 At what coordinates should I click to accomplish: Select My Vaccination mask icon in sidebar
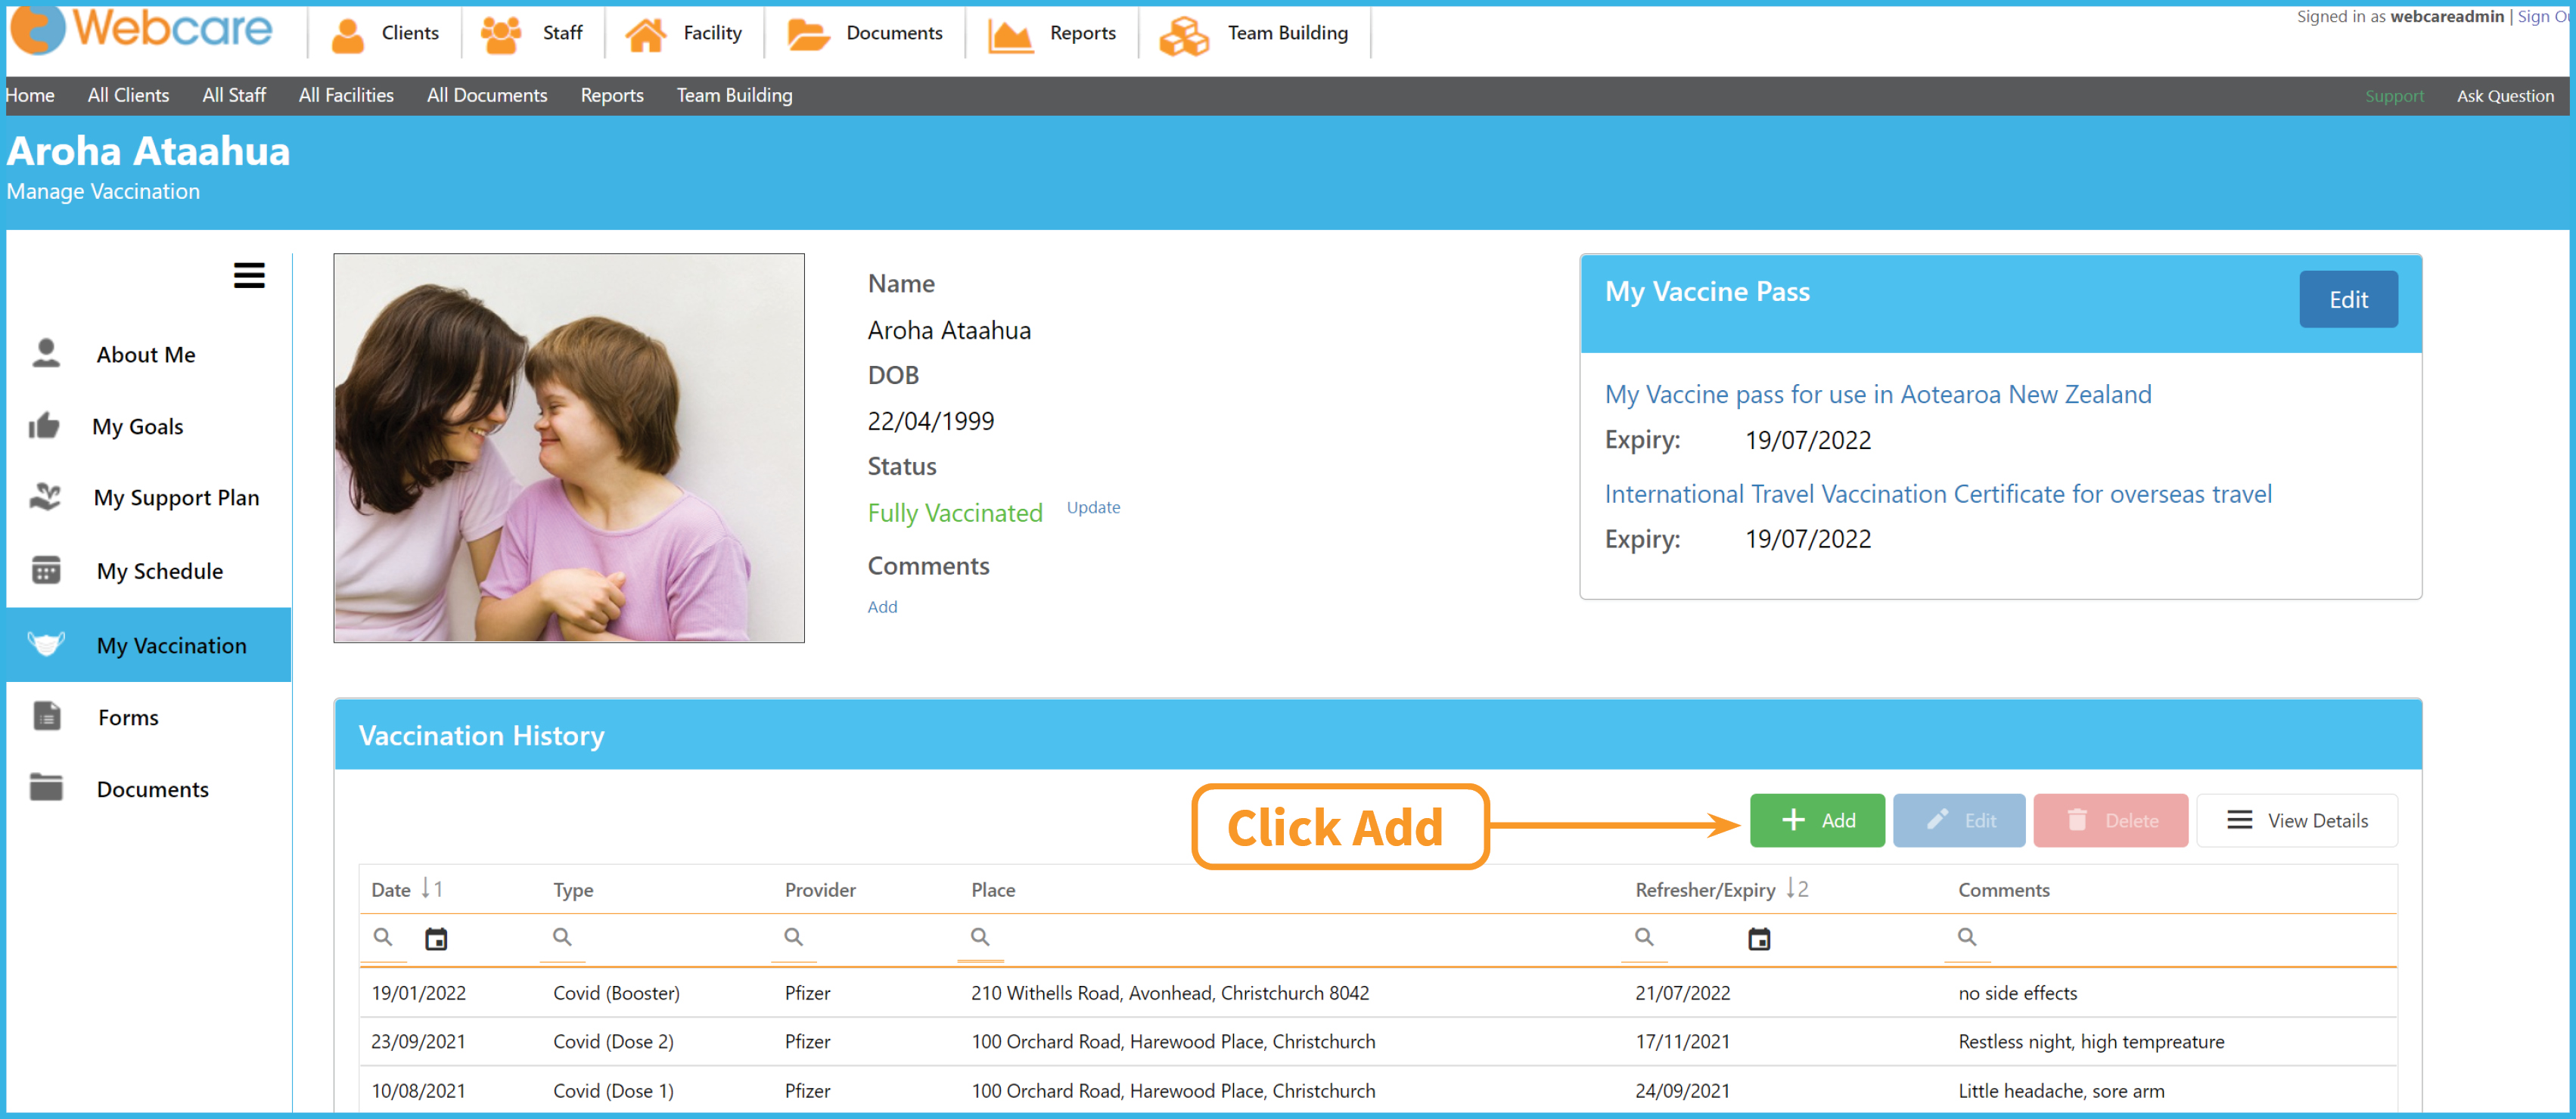click(x=46, y=644)
